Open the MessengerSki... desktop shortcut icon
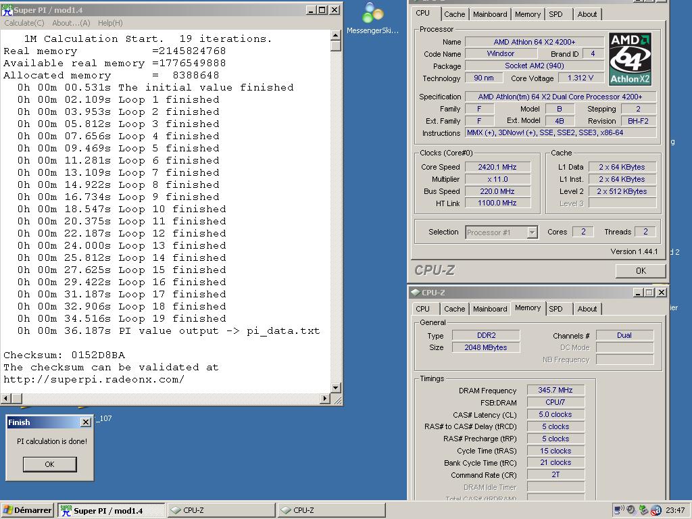The height and width of the screenshot is (519, 692). pos(372,12)
